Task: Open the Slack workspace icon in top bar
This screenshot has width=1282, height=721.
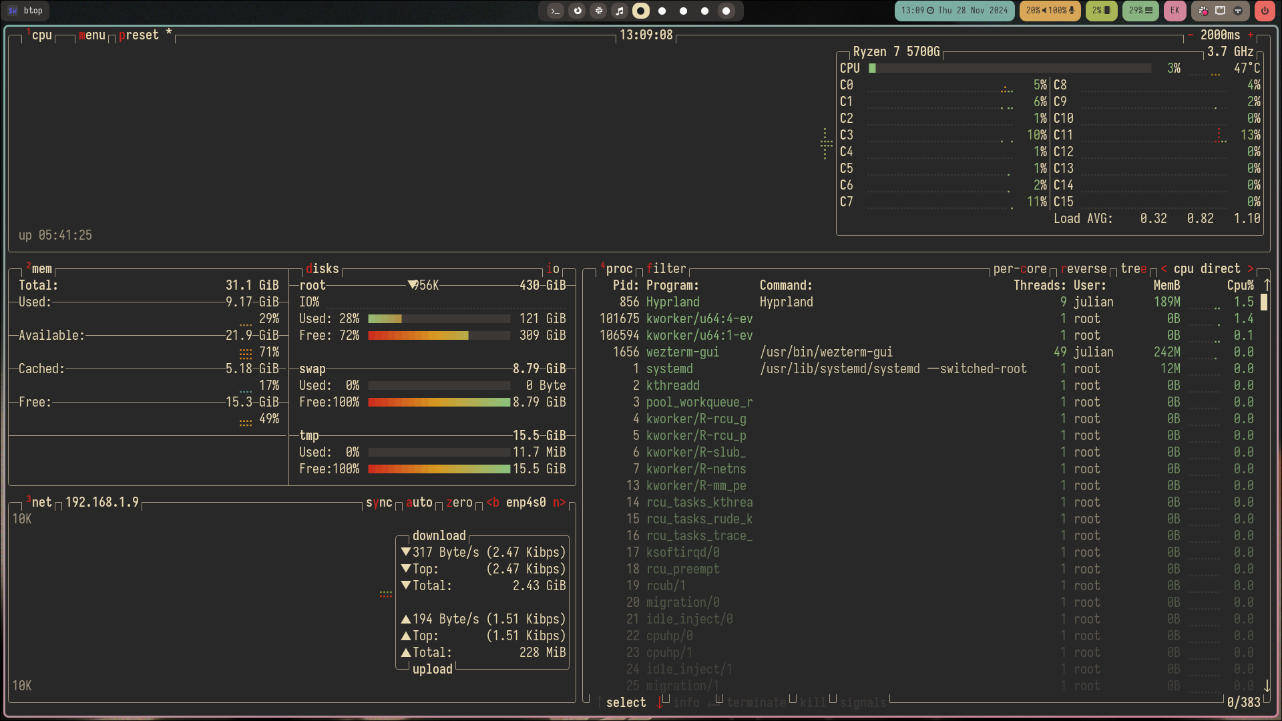Action: tap(599, 11)
